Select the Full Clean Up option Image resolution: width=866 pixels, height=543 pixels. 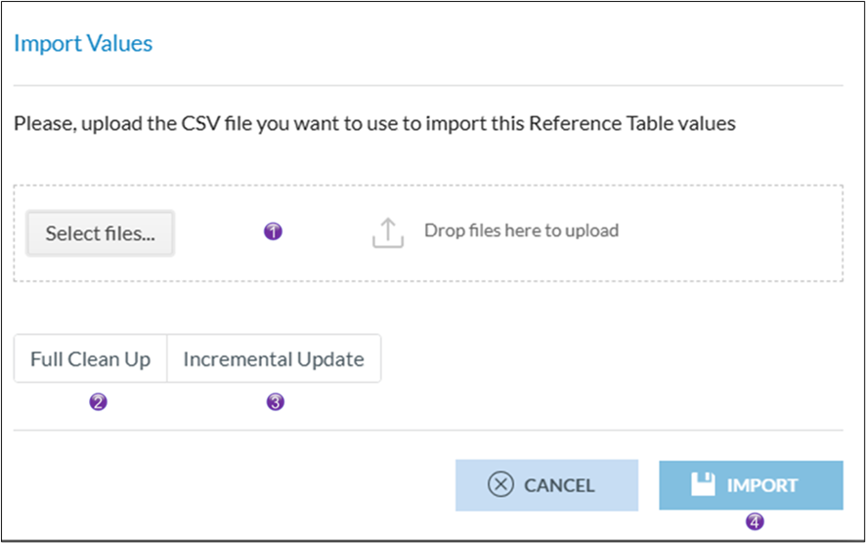[x=90, y=359]
